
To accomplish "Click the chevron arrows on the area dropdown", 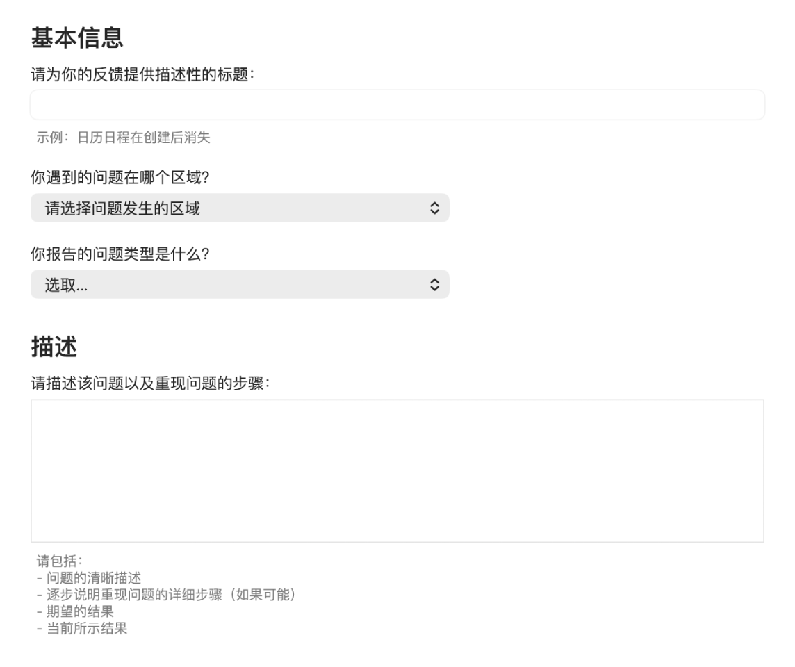I will pos(434,208).
